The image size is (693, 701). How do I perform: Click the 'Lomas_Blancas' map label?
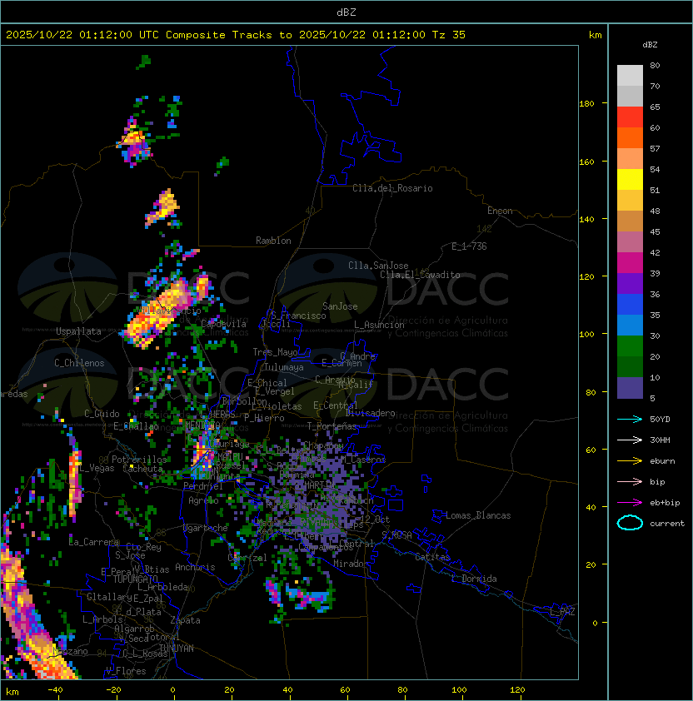pyautogui.click(x=478, y=515)
